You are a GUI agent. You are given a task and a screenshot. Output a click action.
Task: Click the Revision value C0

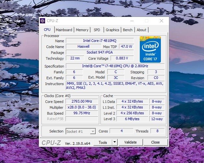156,78
